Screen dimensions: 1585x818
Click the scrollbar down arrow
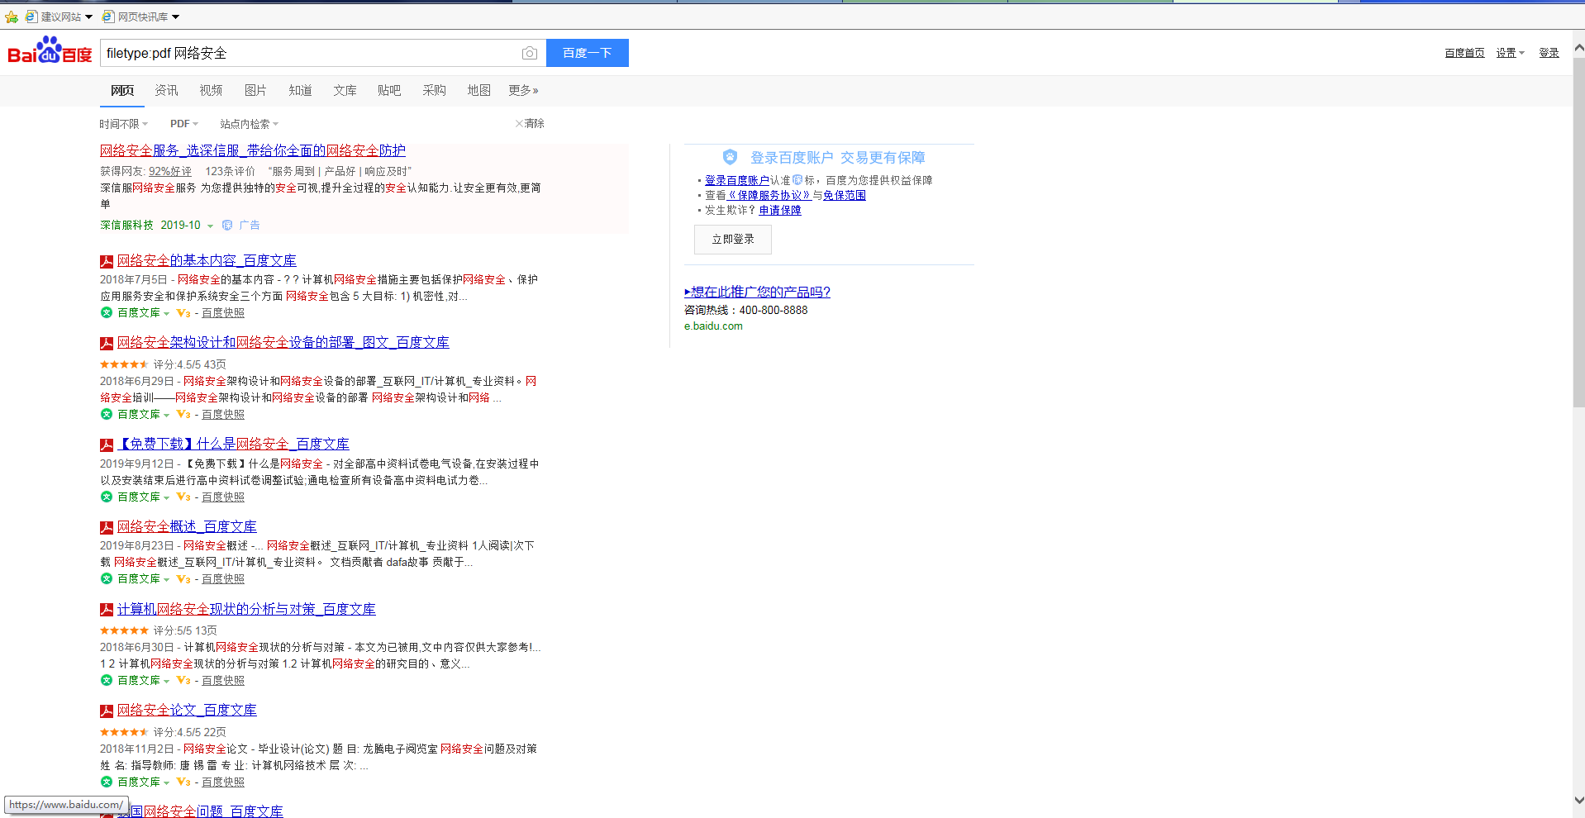tap(1578, 801)
